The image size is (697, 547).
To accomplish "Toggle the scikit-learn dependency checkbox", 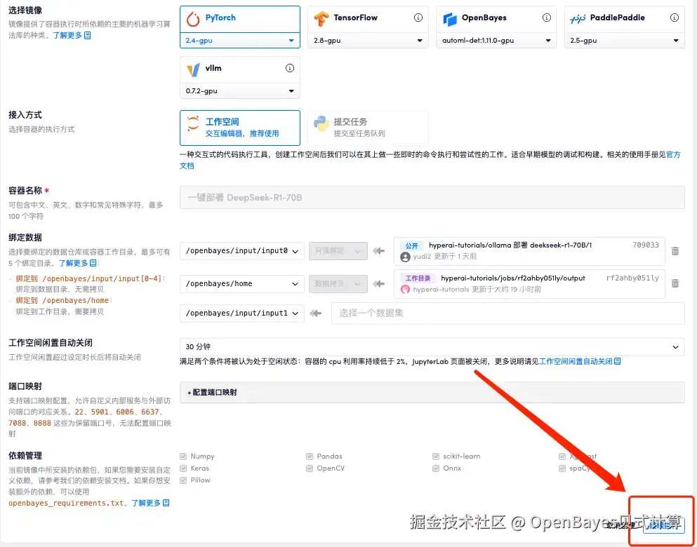I will [436, 457].
